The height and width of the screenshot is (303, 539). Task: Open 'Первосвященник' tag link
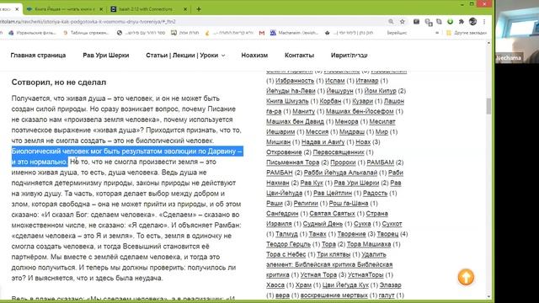[339, 152]
